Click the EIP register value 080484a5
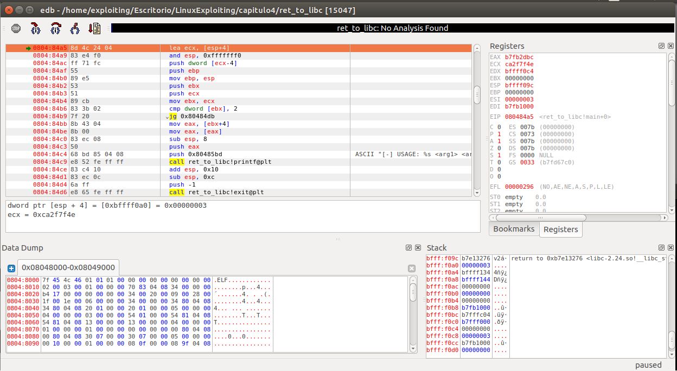This screenshot has width=677, height=371. (x=520, y=117)
